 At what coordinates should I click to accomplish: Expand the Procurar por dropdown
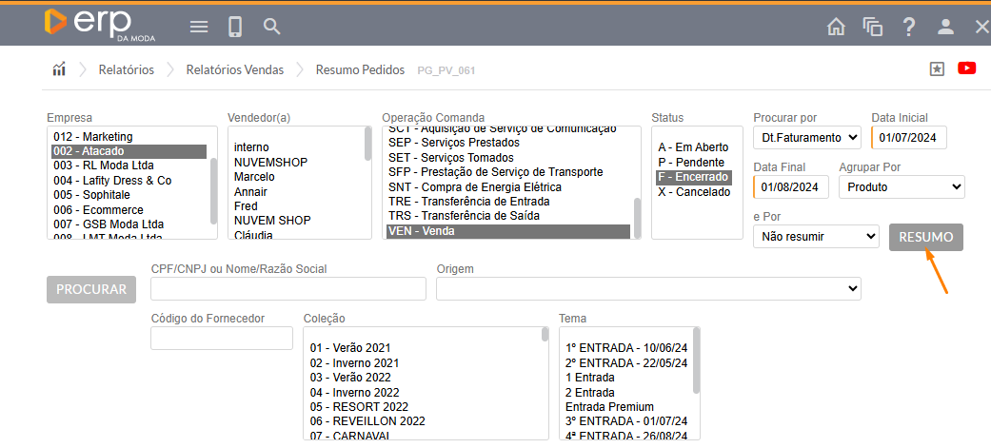806,138
